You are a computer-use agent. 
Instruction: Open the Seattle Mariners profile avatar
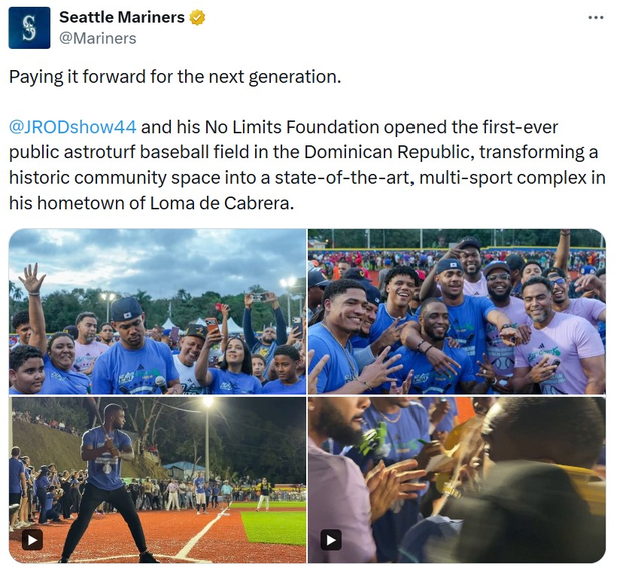[29, 28]
